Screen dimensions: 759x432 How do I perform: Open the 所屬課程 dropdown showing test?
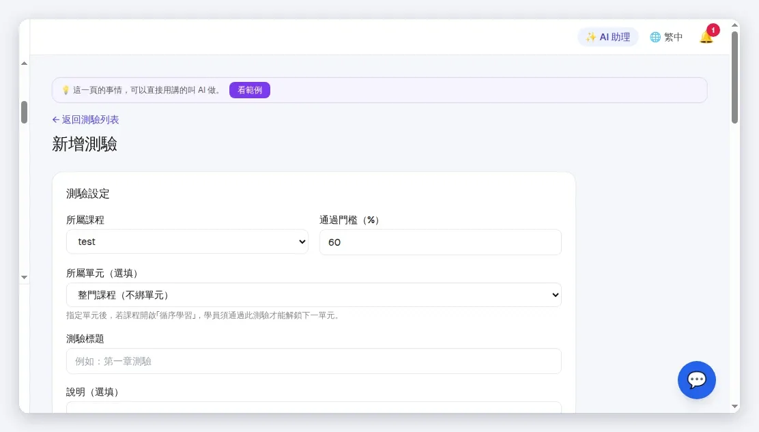click(x=187, y=242)
